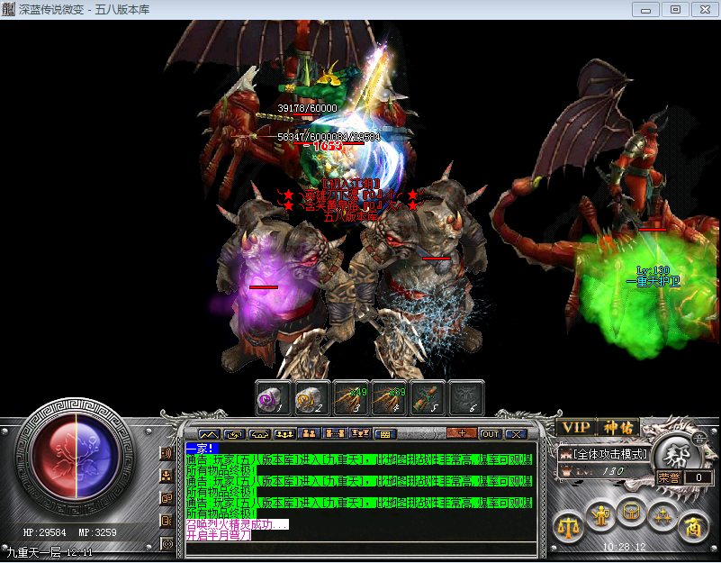
Task: Click the linked-figures icon in chat toolbar
Action: 335,434
